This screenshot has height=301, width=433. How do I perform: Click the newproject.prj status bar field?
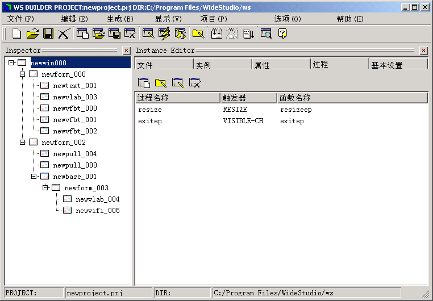tap(109, 292)
